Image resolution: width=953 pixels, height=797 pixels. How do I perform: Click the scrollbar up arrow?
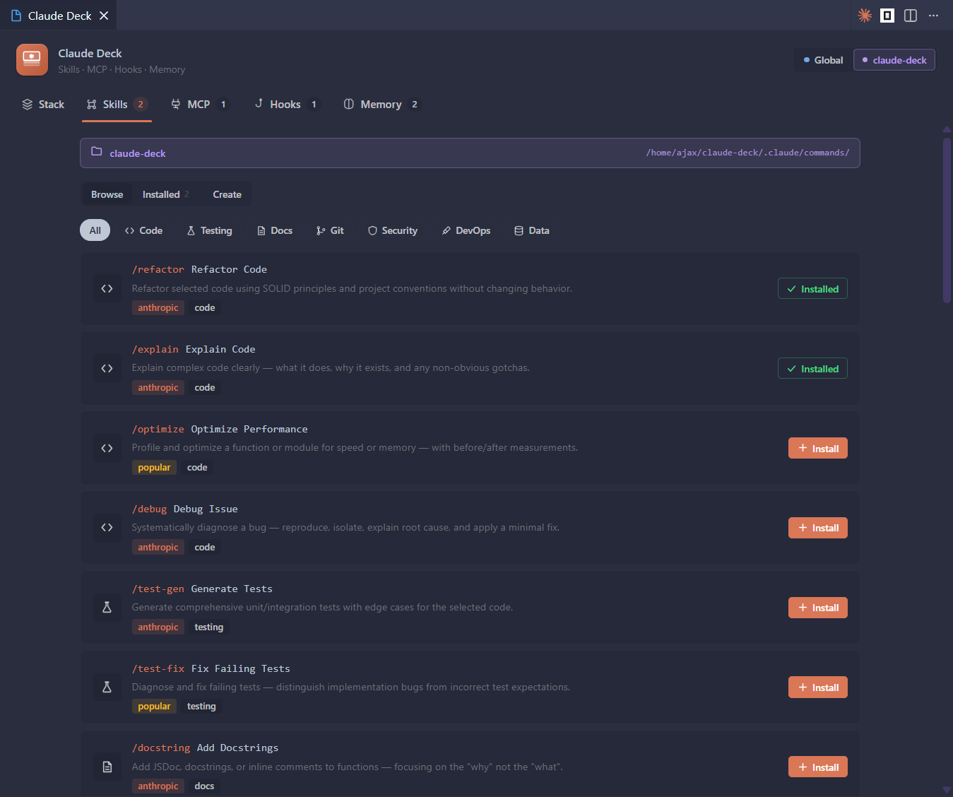click(x=947, y=129)
